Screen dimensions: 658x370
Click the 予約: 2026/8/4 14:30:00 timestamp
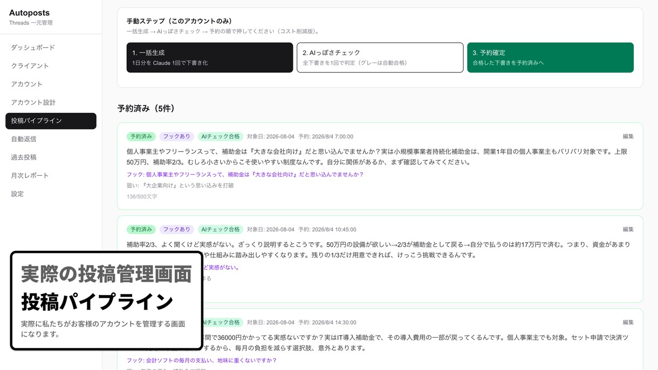327,323
